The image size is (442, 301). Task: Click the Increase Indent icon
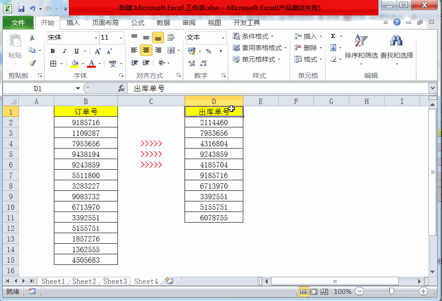point(146,63)
